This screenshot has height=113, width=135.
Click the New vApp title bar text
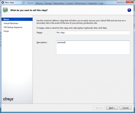coord(9,2)
